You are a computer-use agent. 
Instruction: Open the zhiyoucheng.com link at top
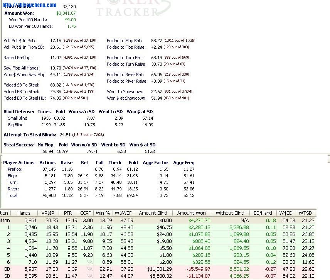pyautogui.click(x=29, y=5)
